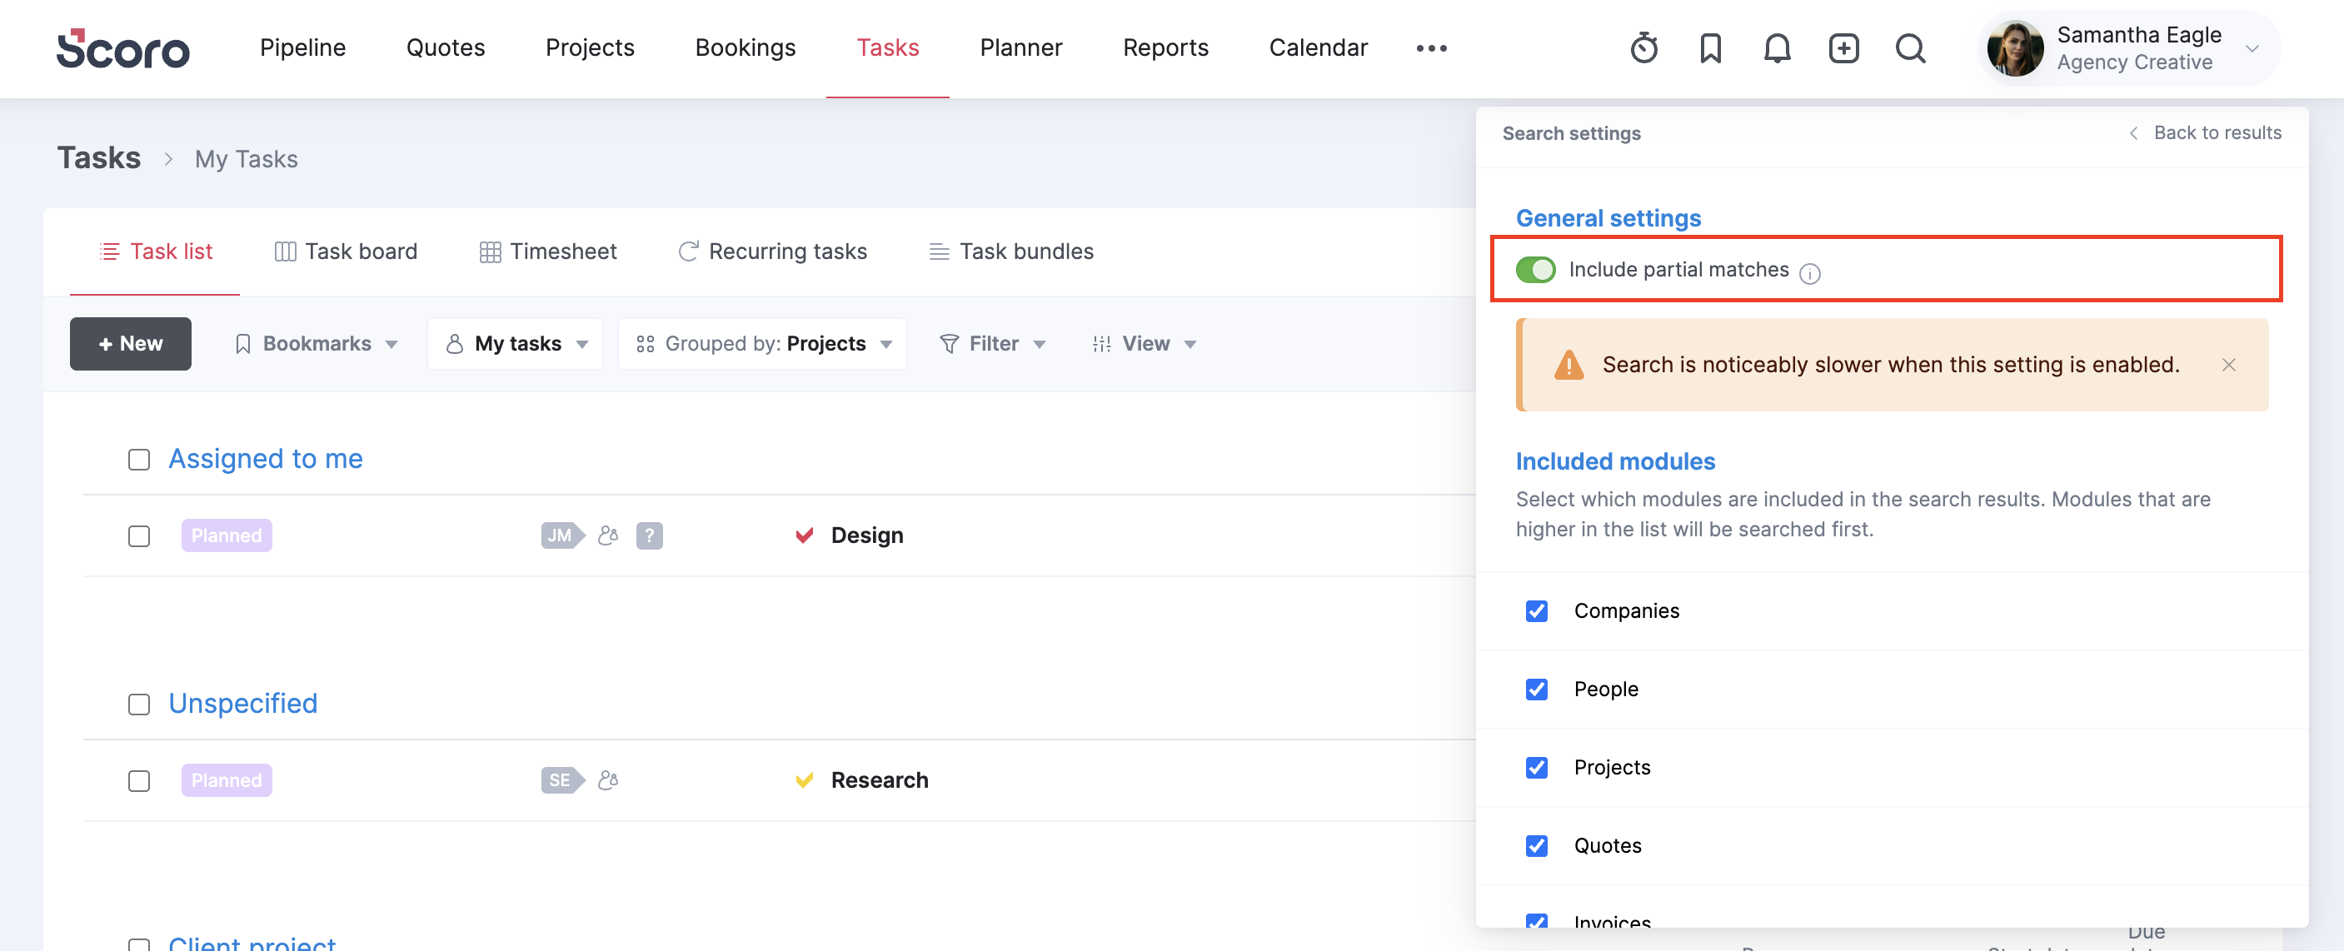Go to Reports in top navigation
The image size is (2344, 951).
(x=1165, y=48)
